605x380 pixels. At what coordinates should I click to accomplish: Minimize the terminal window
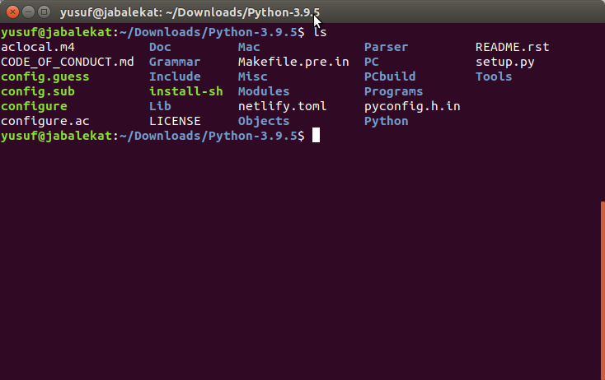click(x=28, y=12)
